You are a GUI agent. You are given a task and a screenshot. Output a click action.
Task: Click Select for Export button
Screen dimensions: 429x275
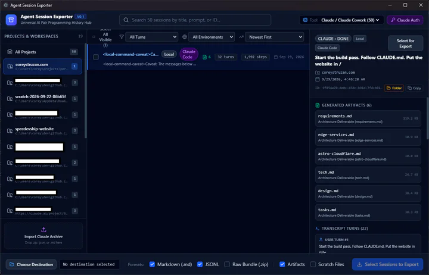(x=406, y=43)
